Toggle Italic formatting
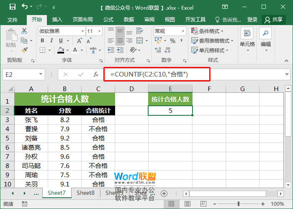Screen dimensions: 293x209 click(51, 41)
